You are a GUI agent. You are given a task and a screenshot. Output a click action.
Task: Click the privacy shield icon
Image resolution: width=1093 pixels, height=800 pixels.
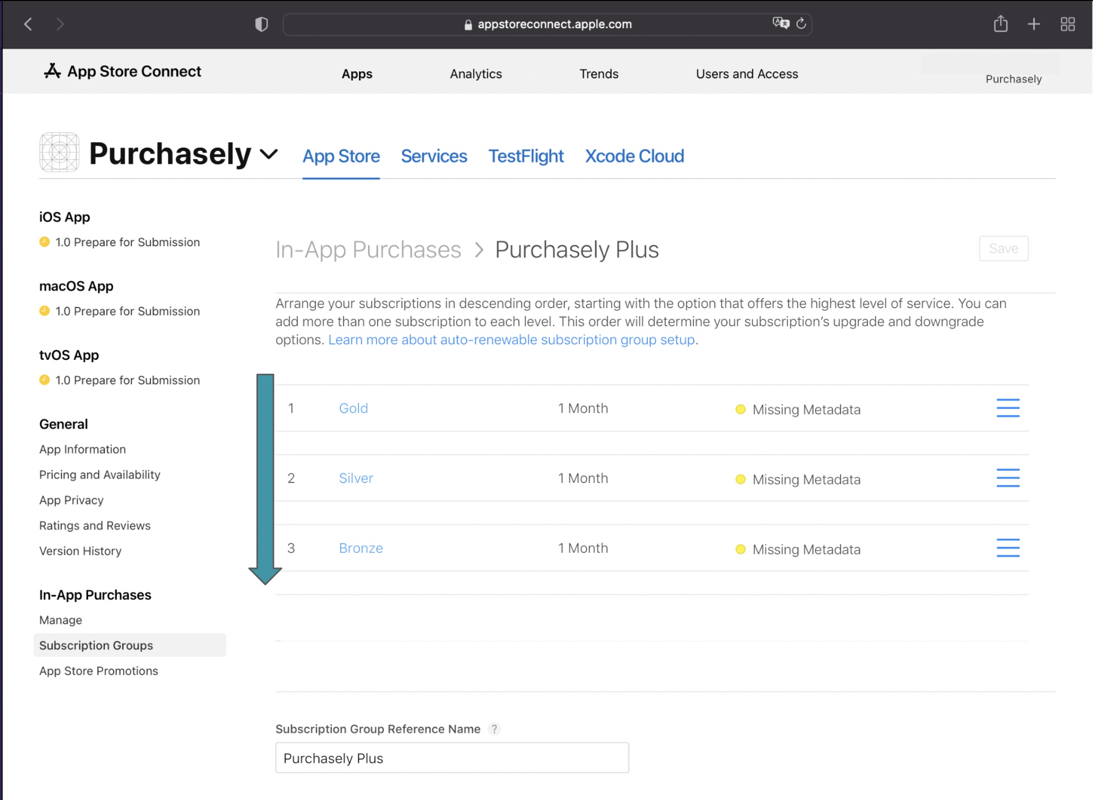261,24
